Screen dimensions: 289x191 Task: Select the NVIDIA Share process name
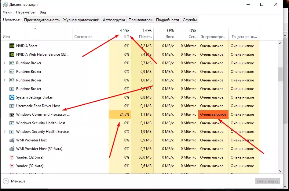tap(27, 46)
